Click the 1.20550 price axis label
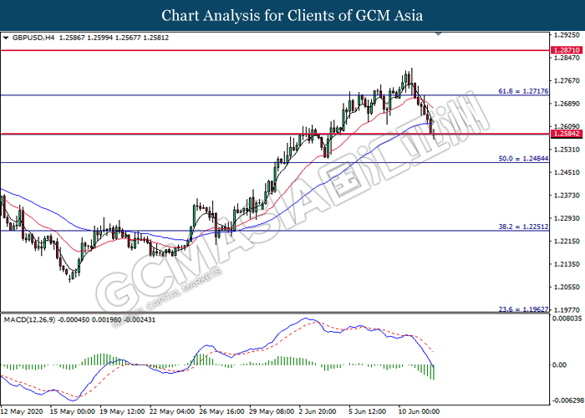The width and height of the screenshot is (585, 418). (567, 287)
